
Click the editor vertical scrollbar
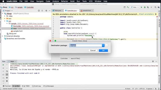coord(157,37)
